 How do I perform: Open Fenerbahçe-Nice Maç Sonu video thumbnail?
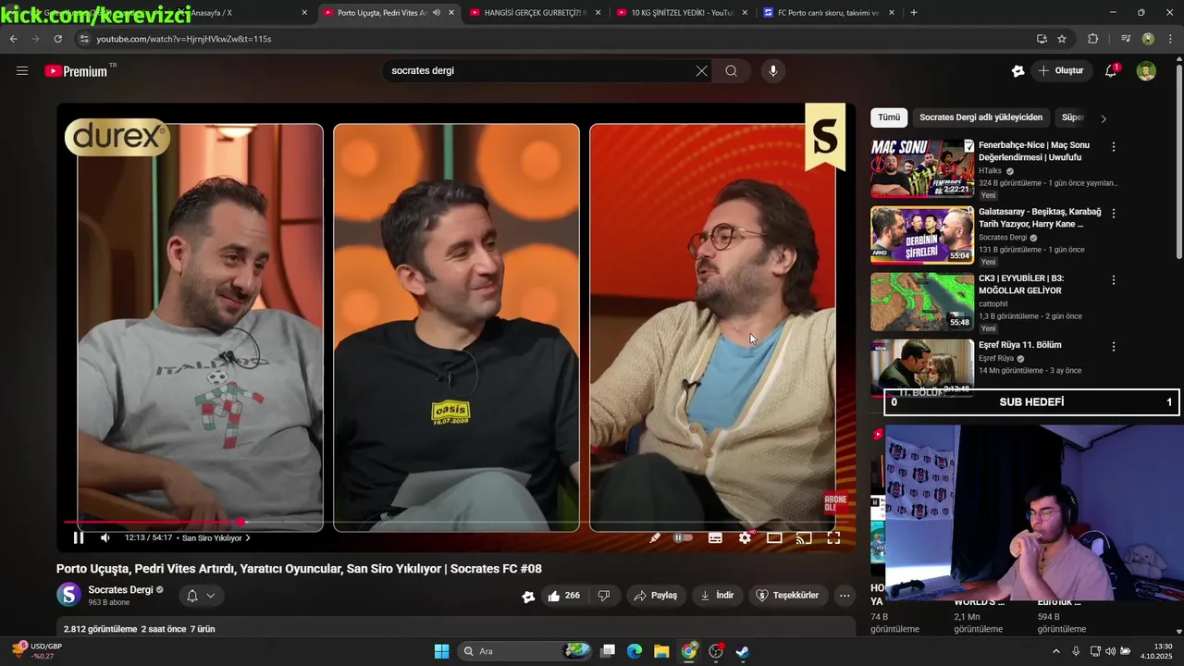coord(921,168)
